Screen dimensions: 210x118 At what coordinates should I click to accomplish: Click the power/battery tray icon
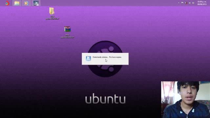coord(186,3)
